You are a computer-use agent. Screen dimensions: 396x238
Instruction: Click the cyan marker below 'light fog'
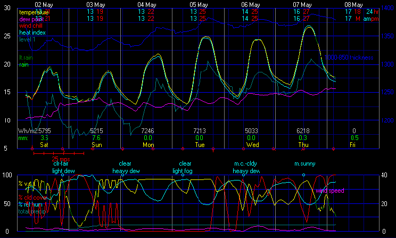[x=183, y=175]
